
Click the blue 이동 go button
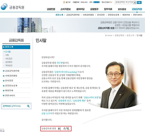tap(139, 3)
